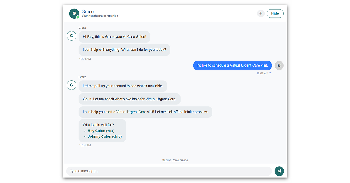The width and height of the screenshot is (350, 183).
Task: Click Grace avatar beside greeting message
Action: (71, 36)
